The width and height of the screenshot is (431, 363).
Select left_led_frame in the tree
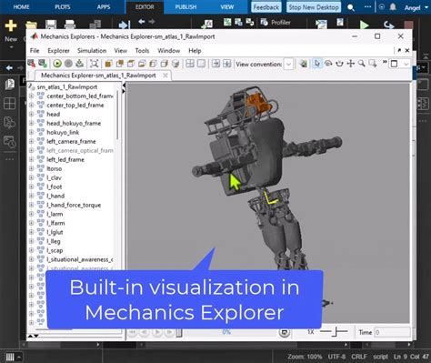(65, 159)
